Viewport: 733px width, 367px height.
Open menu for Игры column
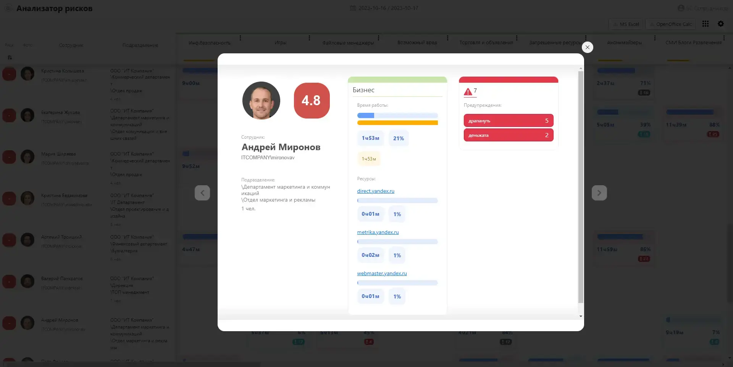309,38
